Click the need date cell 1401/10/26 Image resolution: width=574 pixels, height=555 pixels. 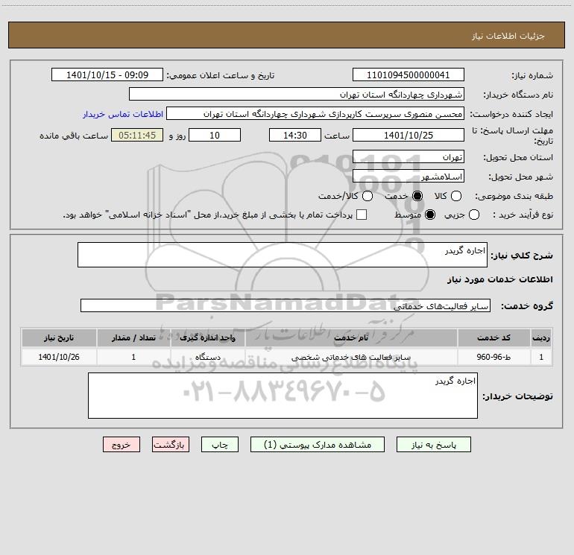pyautogui.click(x=59, y=357)
